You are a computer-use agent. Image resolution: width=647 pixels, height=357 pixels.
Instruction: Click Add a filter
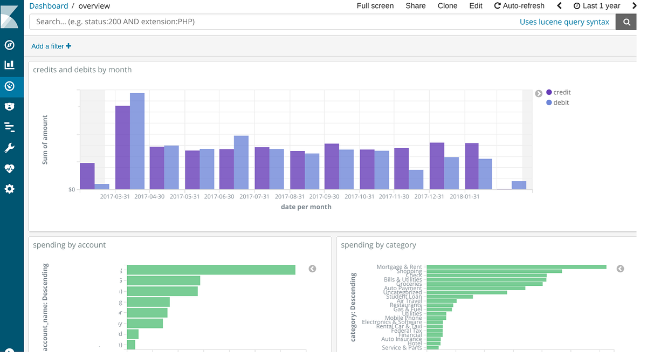point(51,46)
